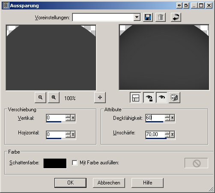
Task: Randomize parameters with dice icon
Action: pos(174,98)
